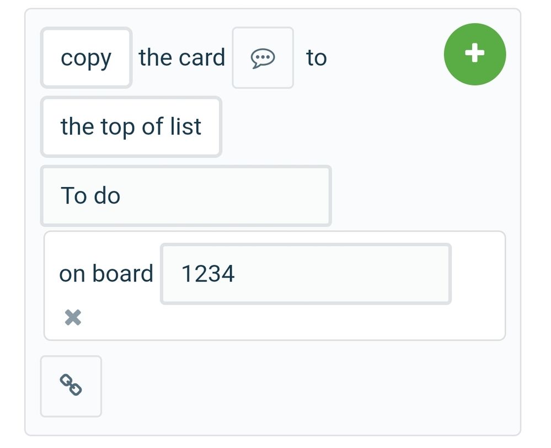
Task: Toggle the linked-card chain option
Action: [x=71, y=386]
